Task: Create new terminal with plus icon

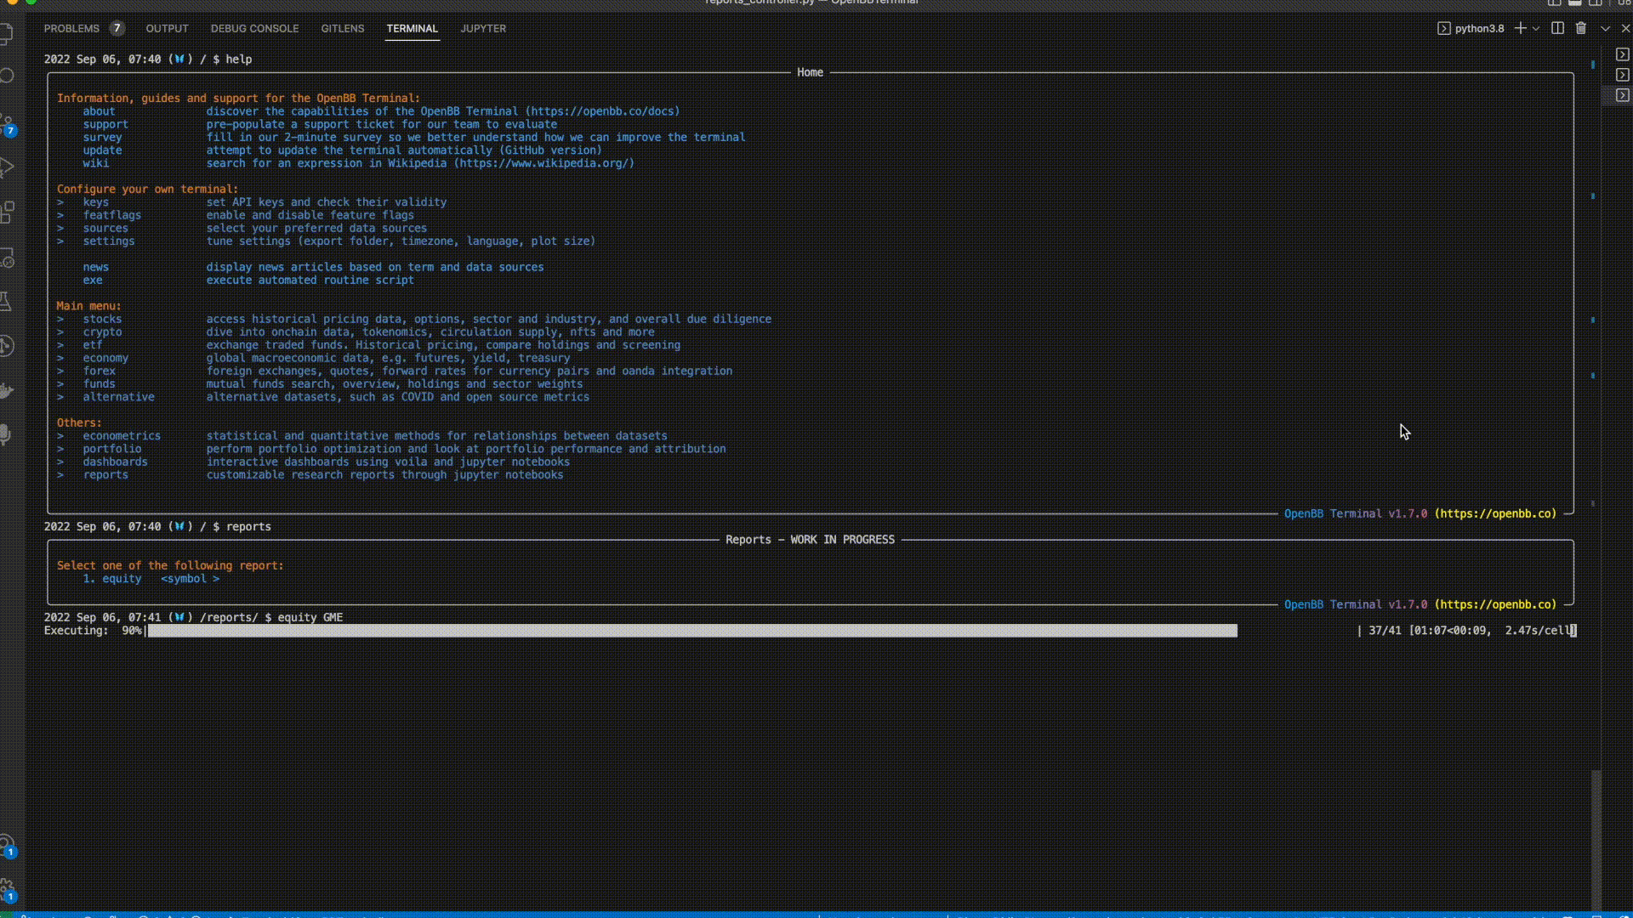Action: click(x=1520, y=28)
